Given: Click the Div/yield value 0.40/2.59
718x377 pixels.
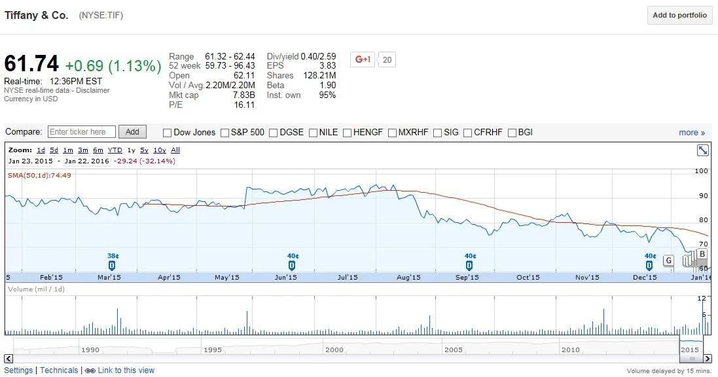Looking at the screenshot, I should coord(318,56).
